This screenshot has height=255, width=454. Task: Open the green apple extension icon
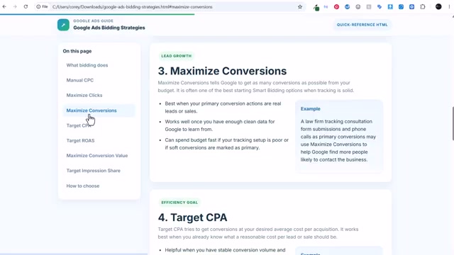click(x=316, y=7)
